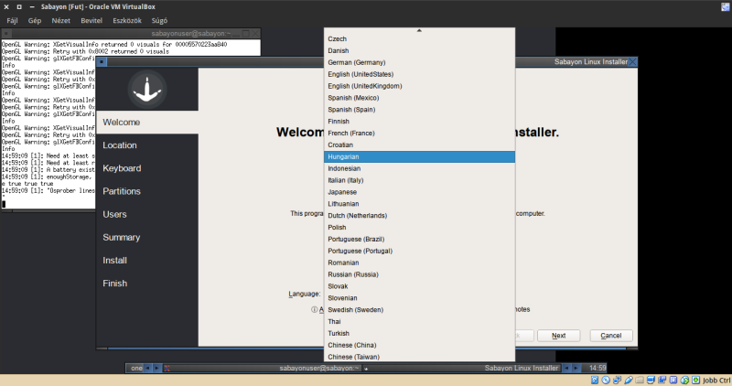
Task: Open the Fájl menu in VirtualBox
Action: point(12,20)
